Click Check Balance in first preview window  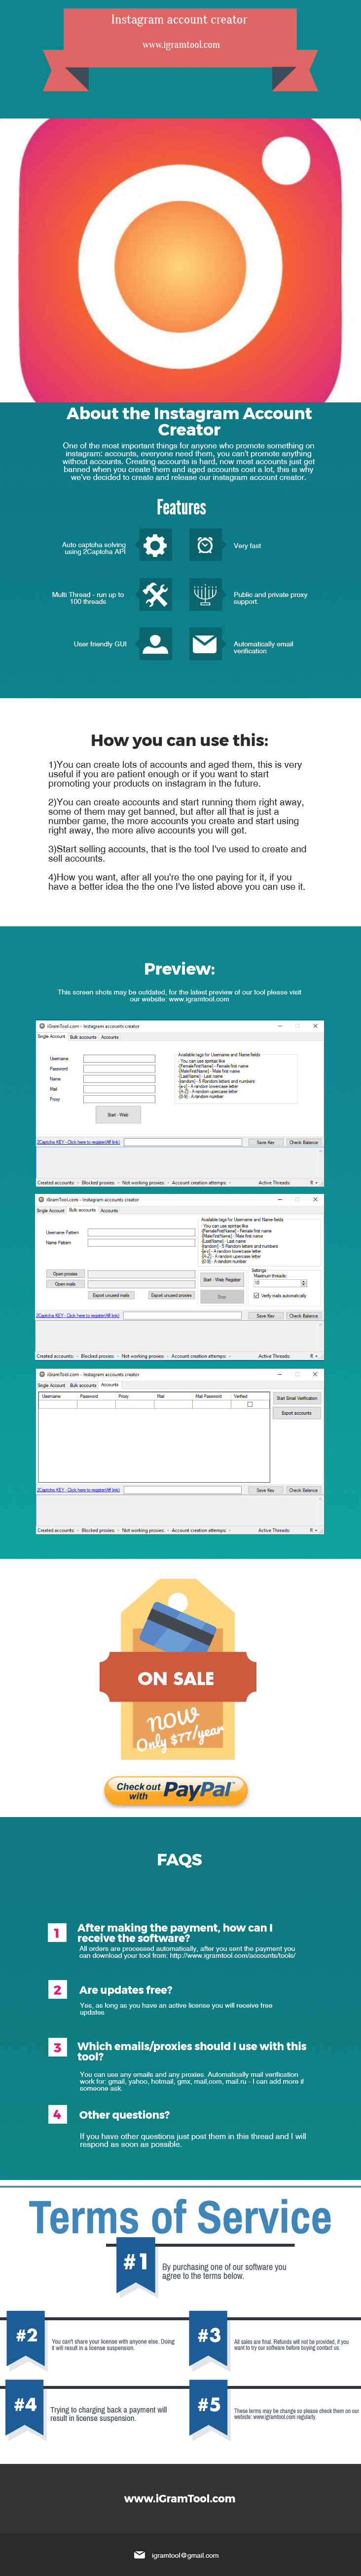tap(303, 1142)
